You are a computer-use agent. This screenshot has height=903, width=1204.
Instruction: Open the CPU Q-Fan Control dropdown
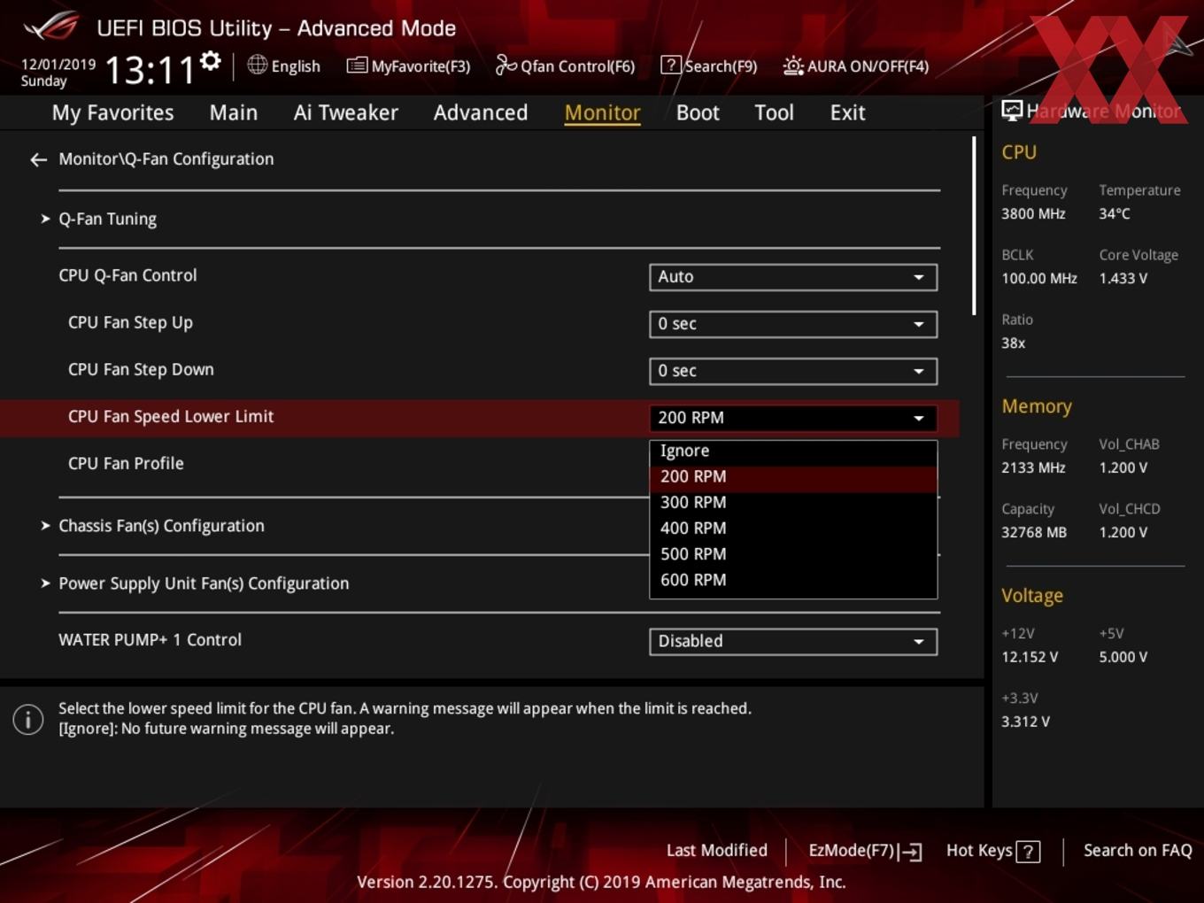(x=793, y=277)
